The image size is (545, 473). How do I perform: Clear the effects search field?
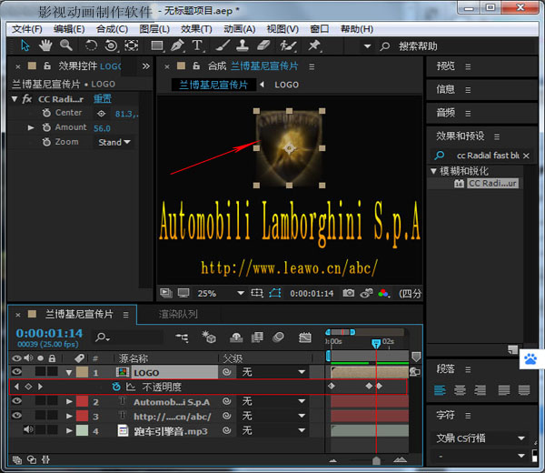526,156
